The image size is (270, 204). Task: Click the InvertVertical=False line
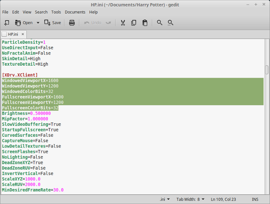[x=27, y=173]
